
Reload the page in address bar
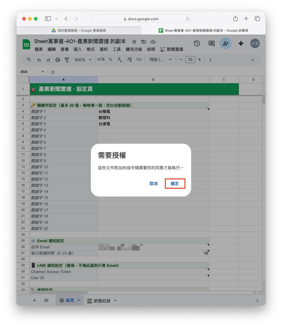tap(188, 19)
